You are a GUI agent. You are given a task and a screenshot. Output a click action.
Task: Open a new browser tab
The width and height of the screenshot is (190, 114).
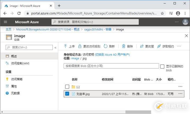tap(59, 6)
